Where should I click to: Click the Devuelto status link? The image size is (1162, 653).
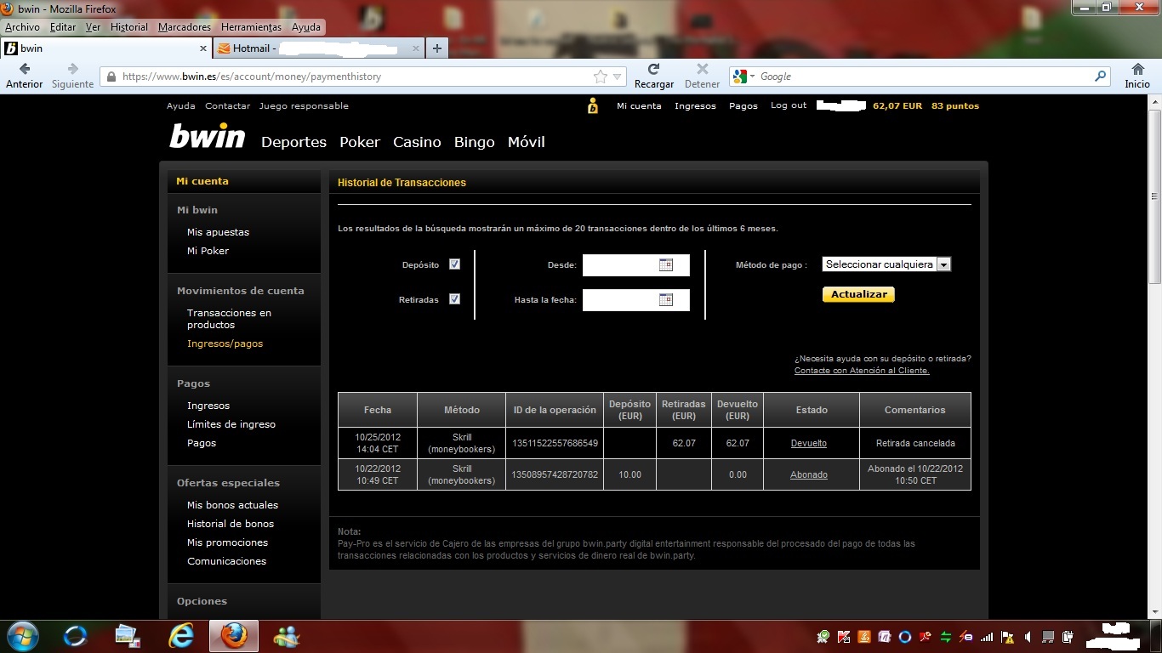point(809,443)
